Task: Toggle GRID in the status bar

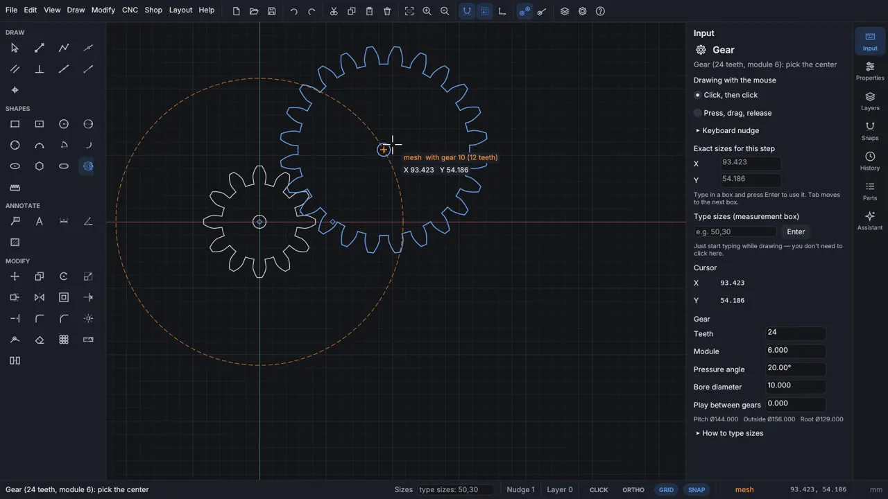Action: [x=666, y=490]
